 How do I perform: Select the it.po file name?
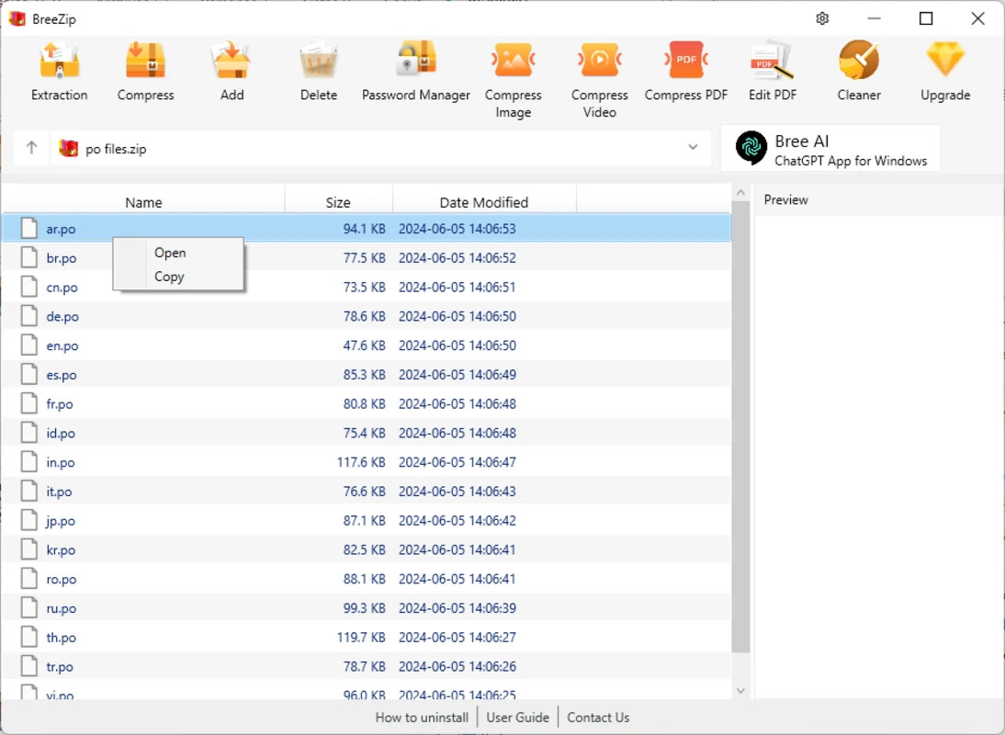click(59, 492)
